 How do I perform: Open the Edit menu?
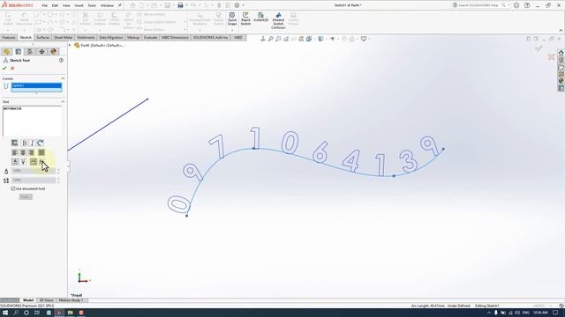55,5
